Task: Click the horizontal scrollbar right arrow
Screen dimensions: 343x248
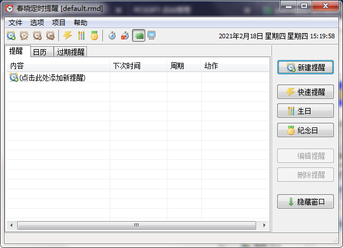Action: click(x=264, y=225)
